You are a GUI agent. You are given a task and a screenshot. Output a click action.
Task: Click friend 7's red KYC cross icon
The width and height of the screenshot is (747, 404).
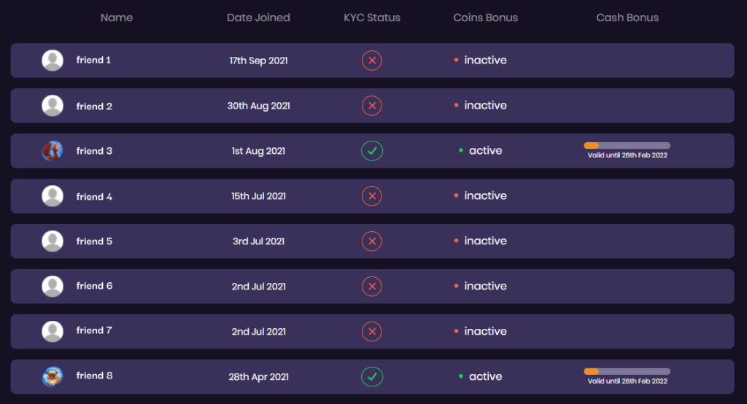[371, 332]
